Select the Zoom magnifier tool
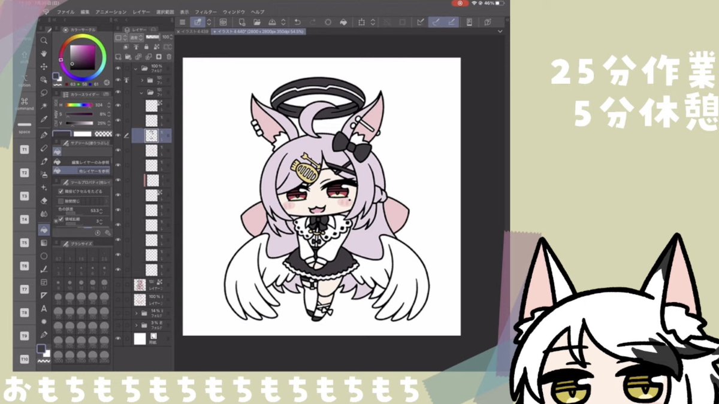Screen dimensions: 719x404 point(44,41)
